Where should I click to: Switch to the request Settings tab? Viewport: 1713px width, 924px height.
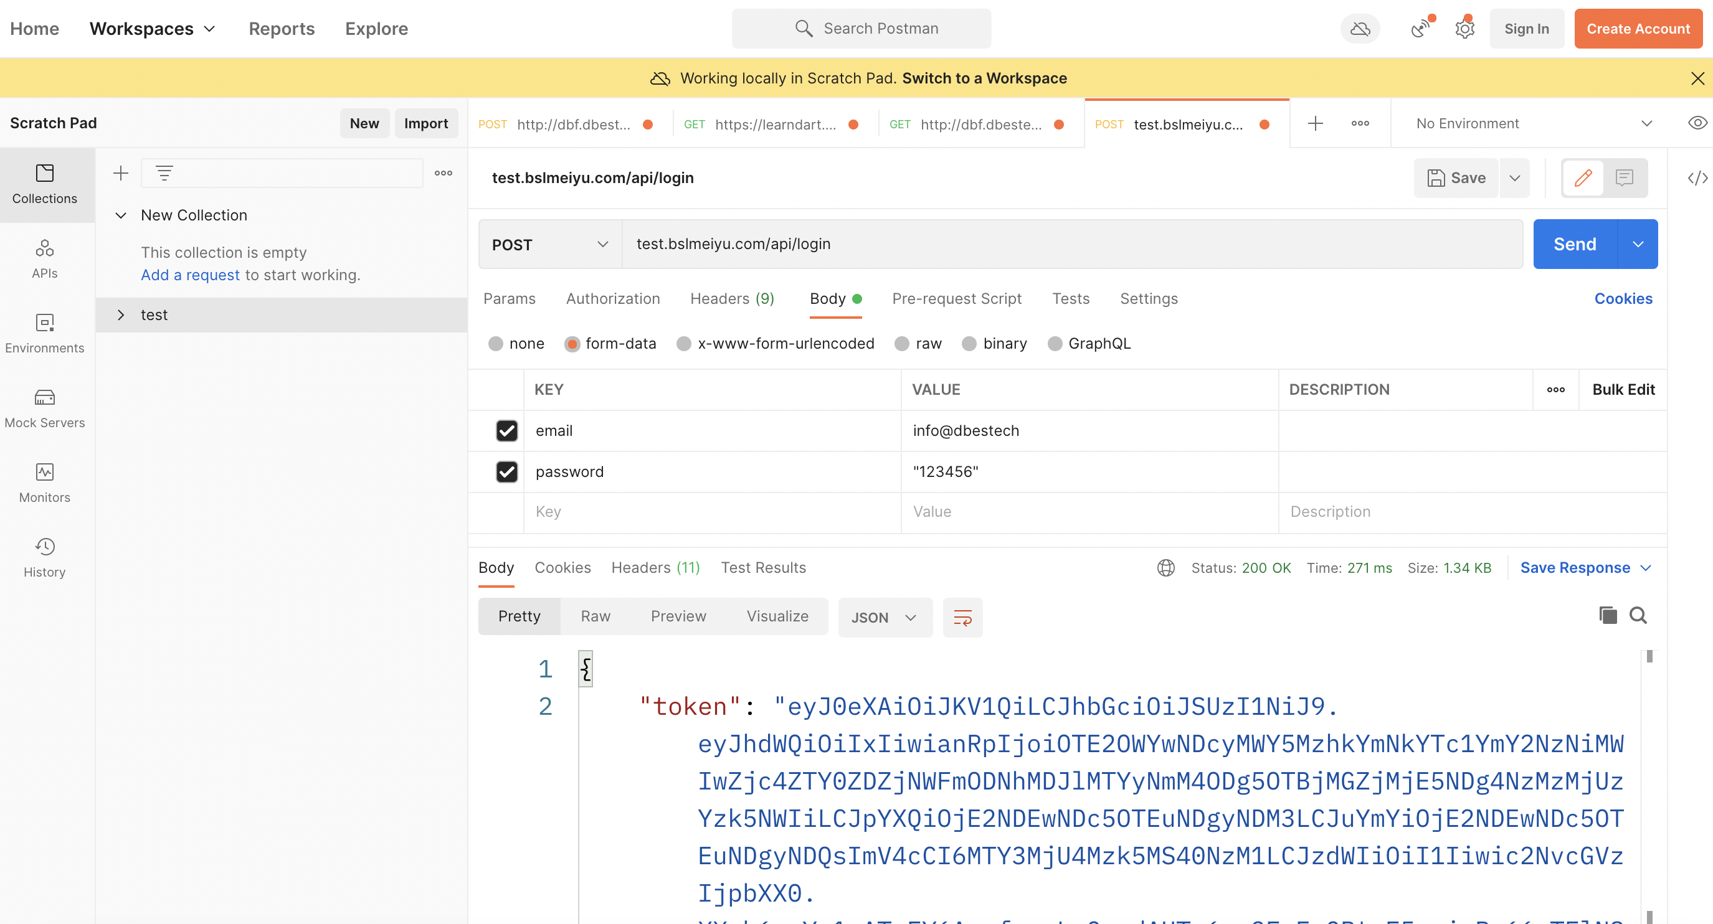(1149, 299)
